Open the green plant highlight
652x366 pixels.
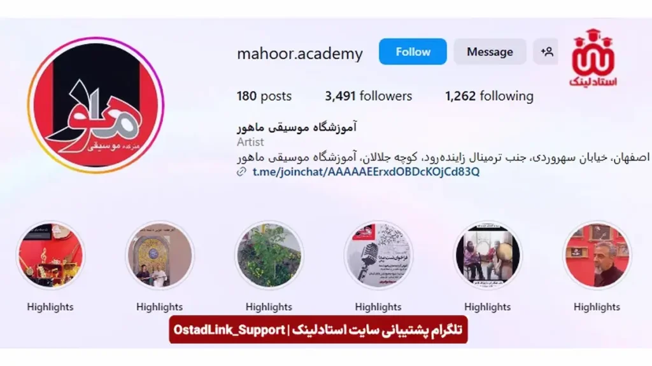(269, 255)
